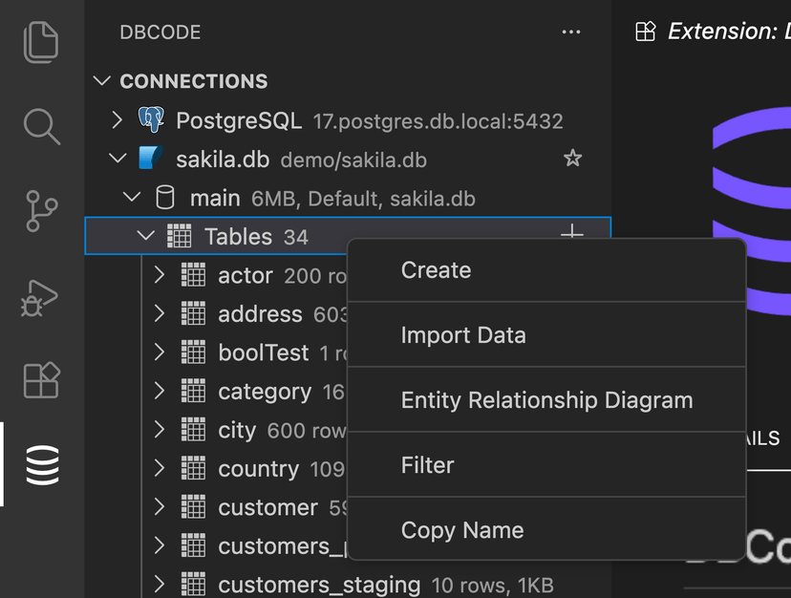Image resolution: width=791 pixels, height=598 pixels.
Task: Select Import Data in the context menu
Action: (x=464, y=334)
